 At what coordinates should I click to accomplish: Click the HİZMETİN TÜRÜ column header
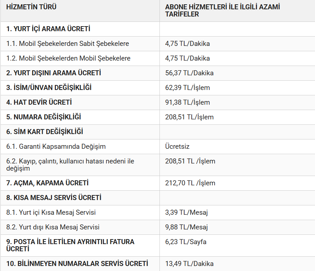click(32, 7)
